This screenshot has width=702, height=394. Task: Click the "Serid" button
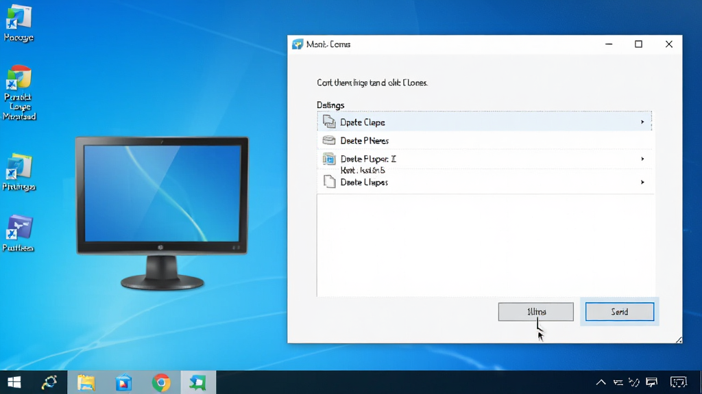(x=620, y=312)
